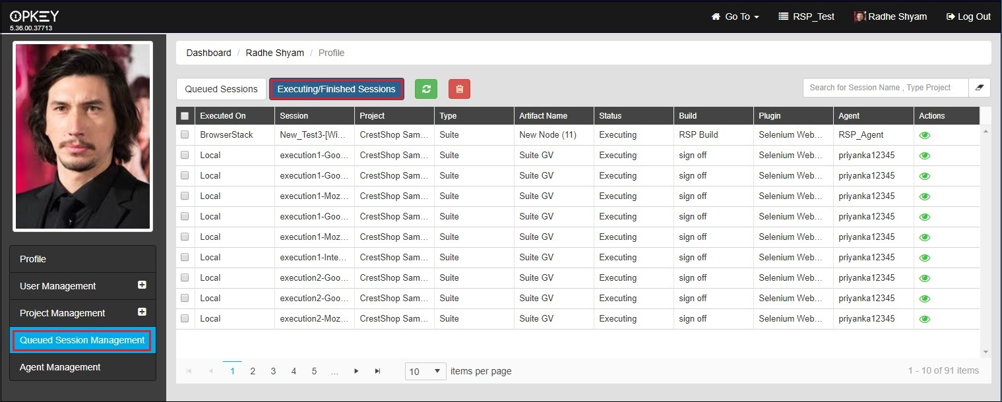
Task: Jump to last page arrow
Action: pyautogui.click(x=377, y=371)
